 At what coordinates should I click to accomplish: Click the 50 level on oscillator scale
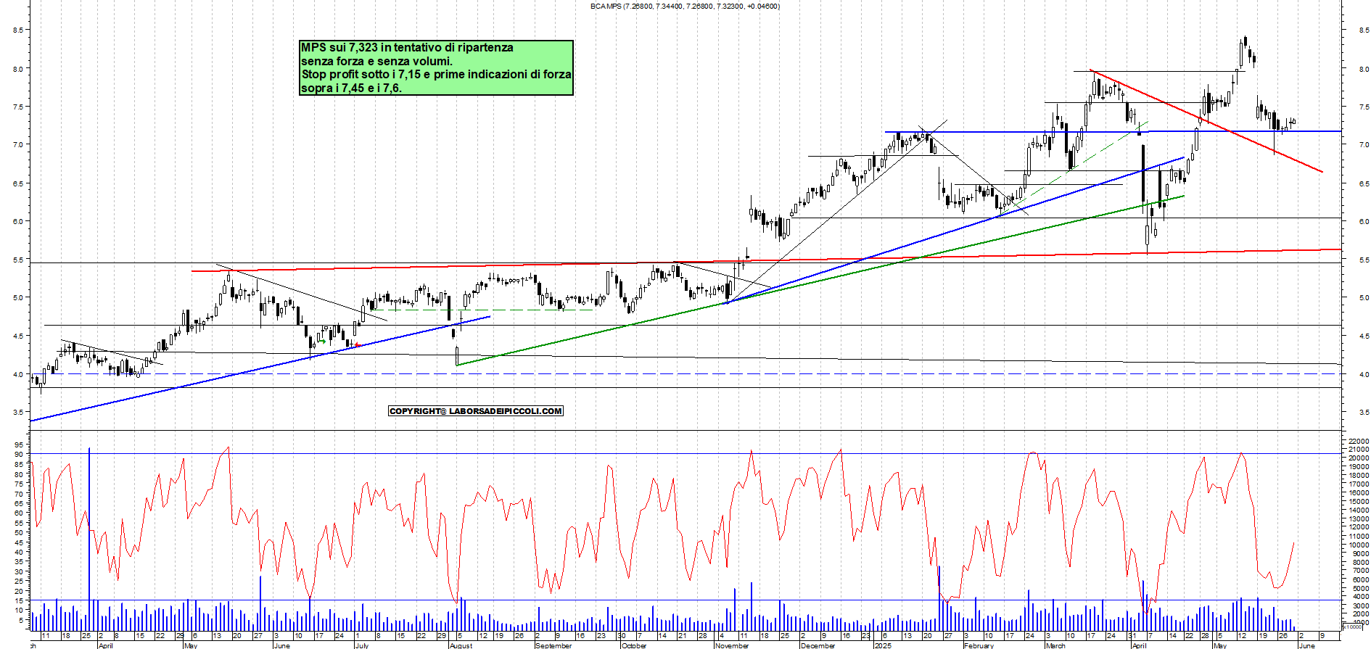pyautogui.click(x=18, y=532)
